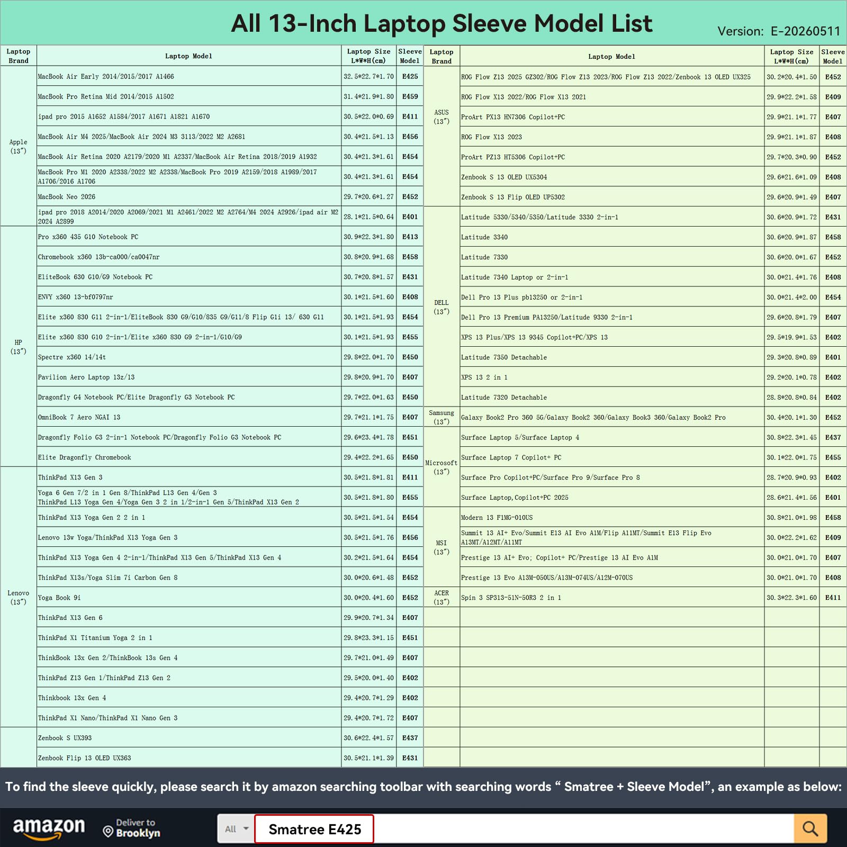Click the "XPS 13 2 in 1" cell

pos(612,377)
